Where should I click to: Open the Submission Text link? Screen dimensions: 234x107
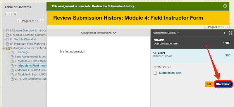coord(170,73)
